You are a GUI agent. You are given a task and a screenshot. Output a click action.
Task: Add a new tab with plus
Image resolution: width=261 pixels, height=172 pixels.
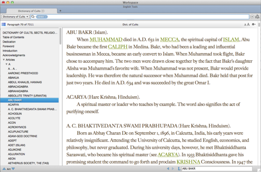[x=60, y=11]
